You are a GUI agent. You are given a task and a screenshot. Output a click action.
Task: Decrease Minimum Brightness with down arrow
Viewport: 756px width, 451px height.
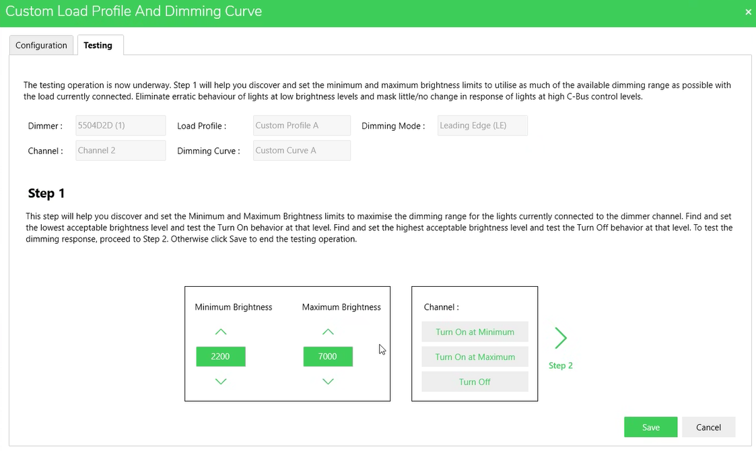point(221,382)
